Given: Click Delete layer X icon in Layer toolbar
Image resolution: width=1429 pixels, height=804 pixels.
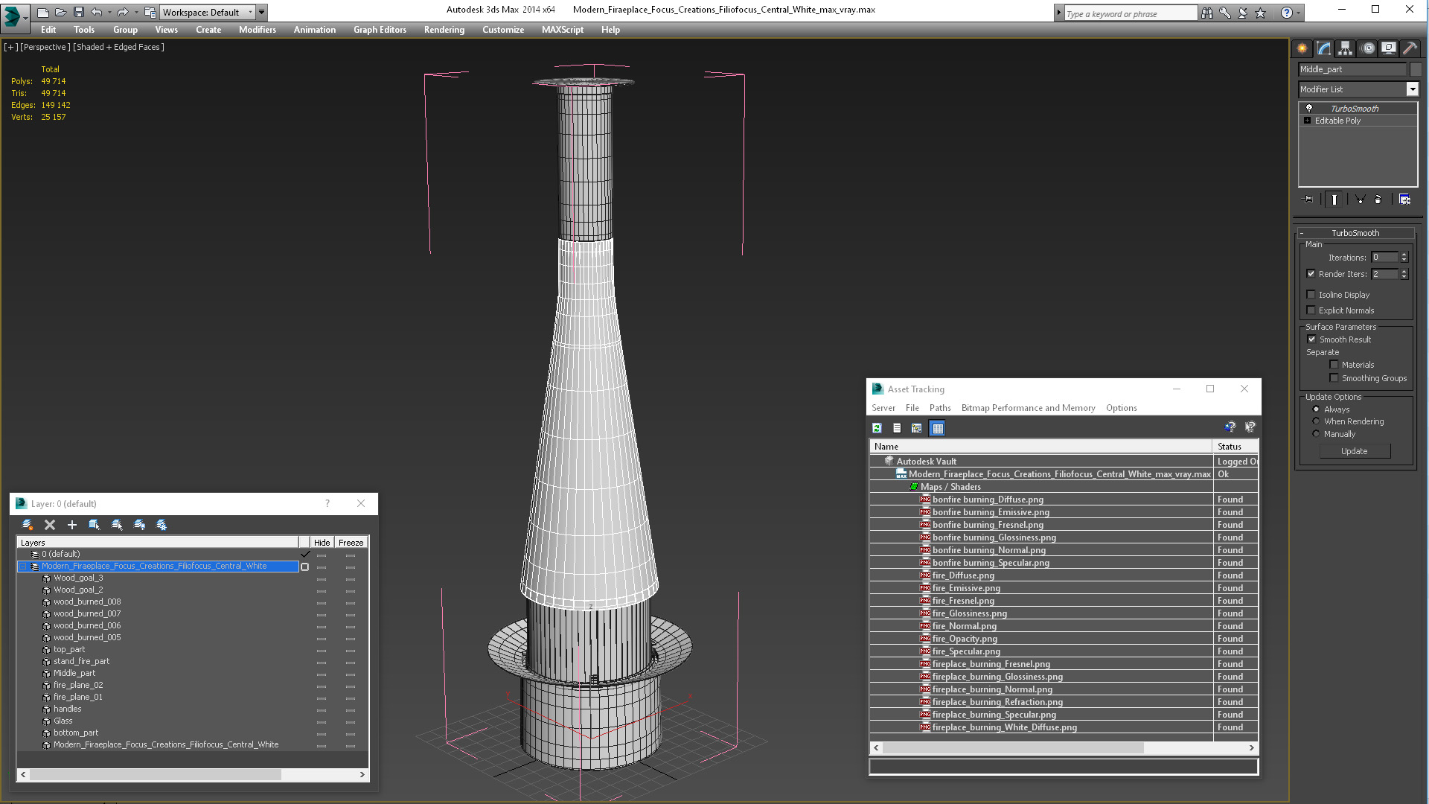Looking at the screenshot, I should [50, 525].
